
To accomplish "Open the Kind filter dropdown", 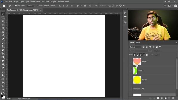I will pyautogui.click(x=135, y=47).
